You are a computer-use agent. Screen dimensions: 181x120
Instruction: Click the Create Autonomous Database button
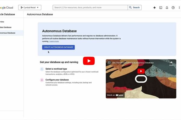tap(59, 47)
